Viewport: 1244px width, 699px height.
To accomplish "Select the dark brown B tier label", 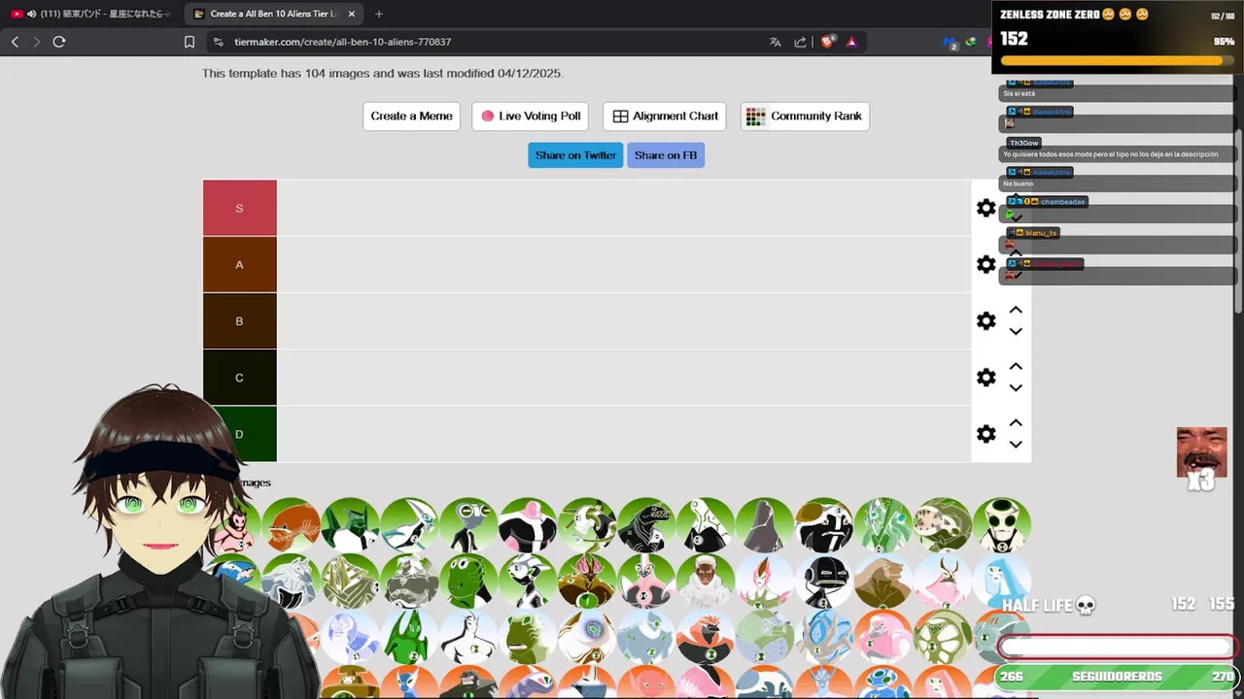I will coord(239,321).
